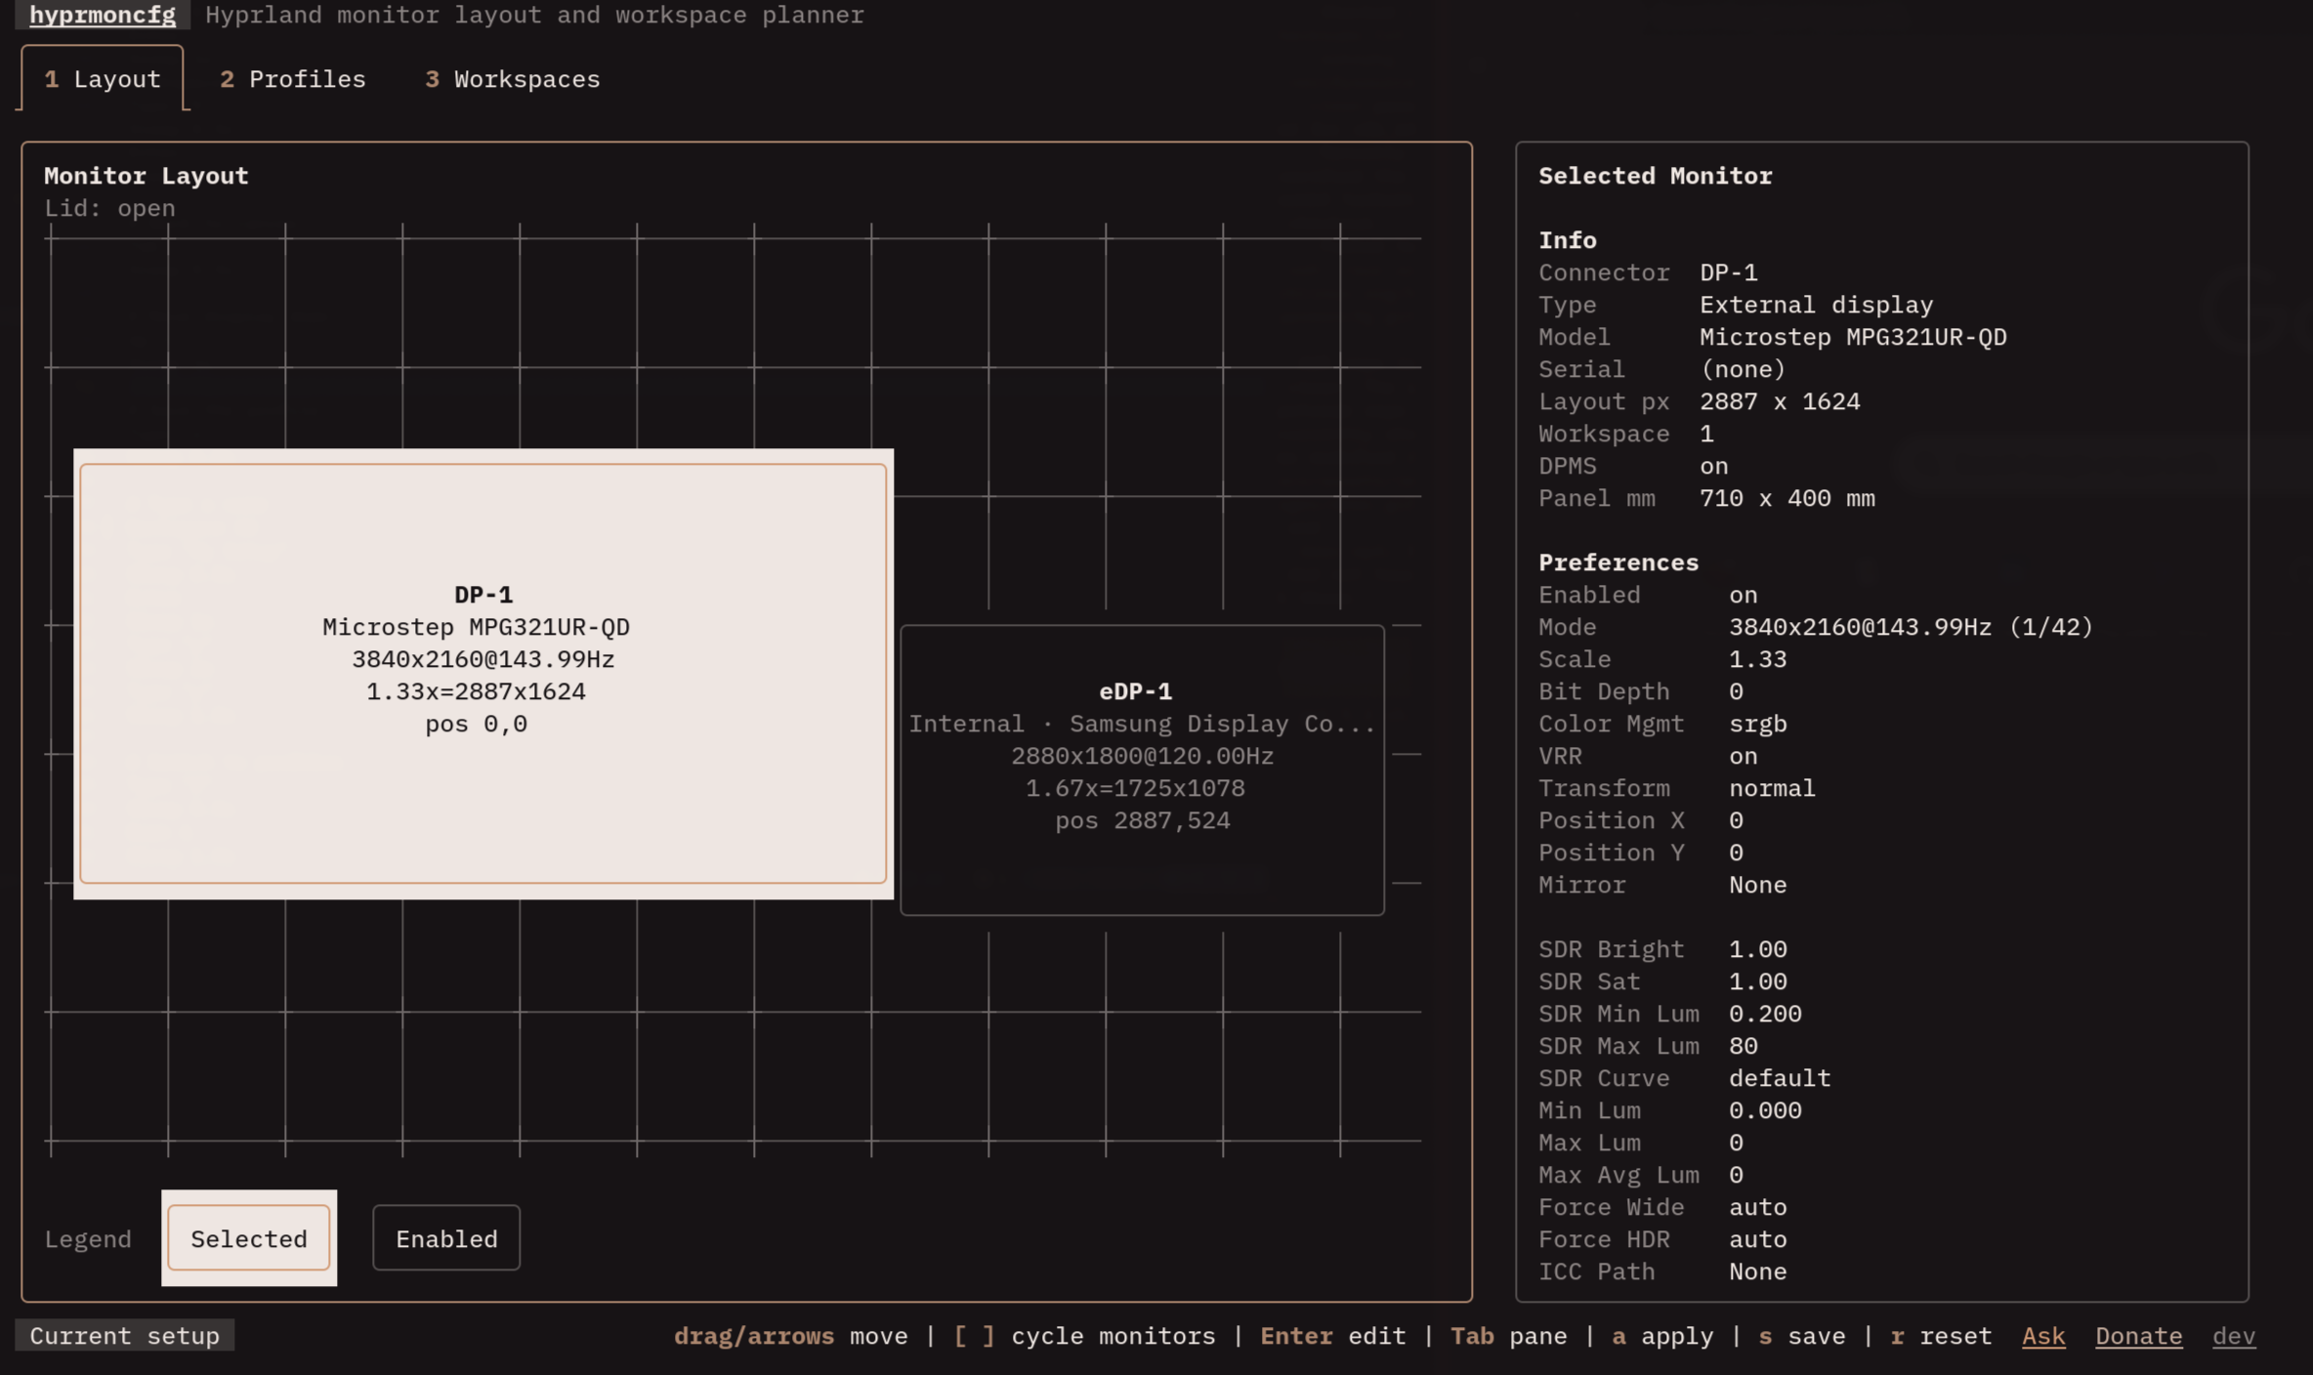Click the Monitor Layout panel heading
Screen dimensions: 2313x1375
coord(147,176)
